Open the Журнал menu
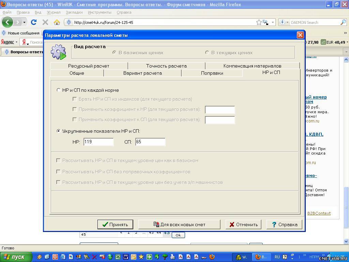 tap(54, 13)
